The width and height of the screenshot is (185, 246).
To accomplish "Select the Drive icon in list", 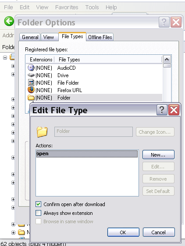I will point(31,75).
